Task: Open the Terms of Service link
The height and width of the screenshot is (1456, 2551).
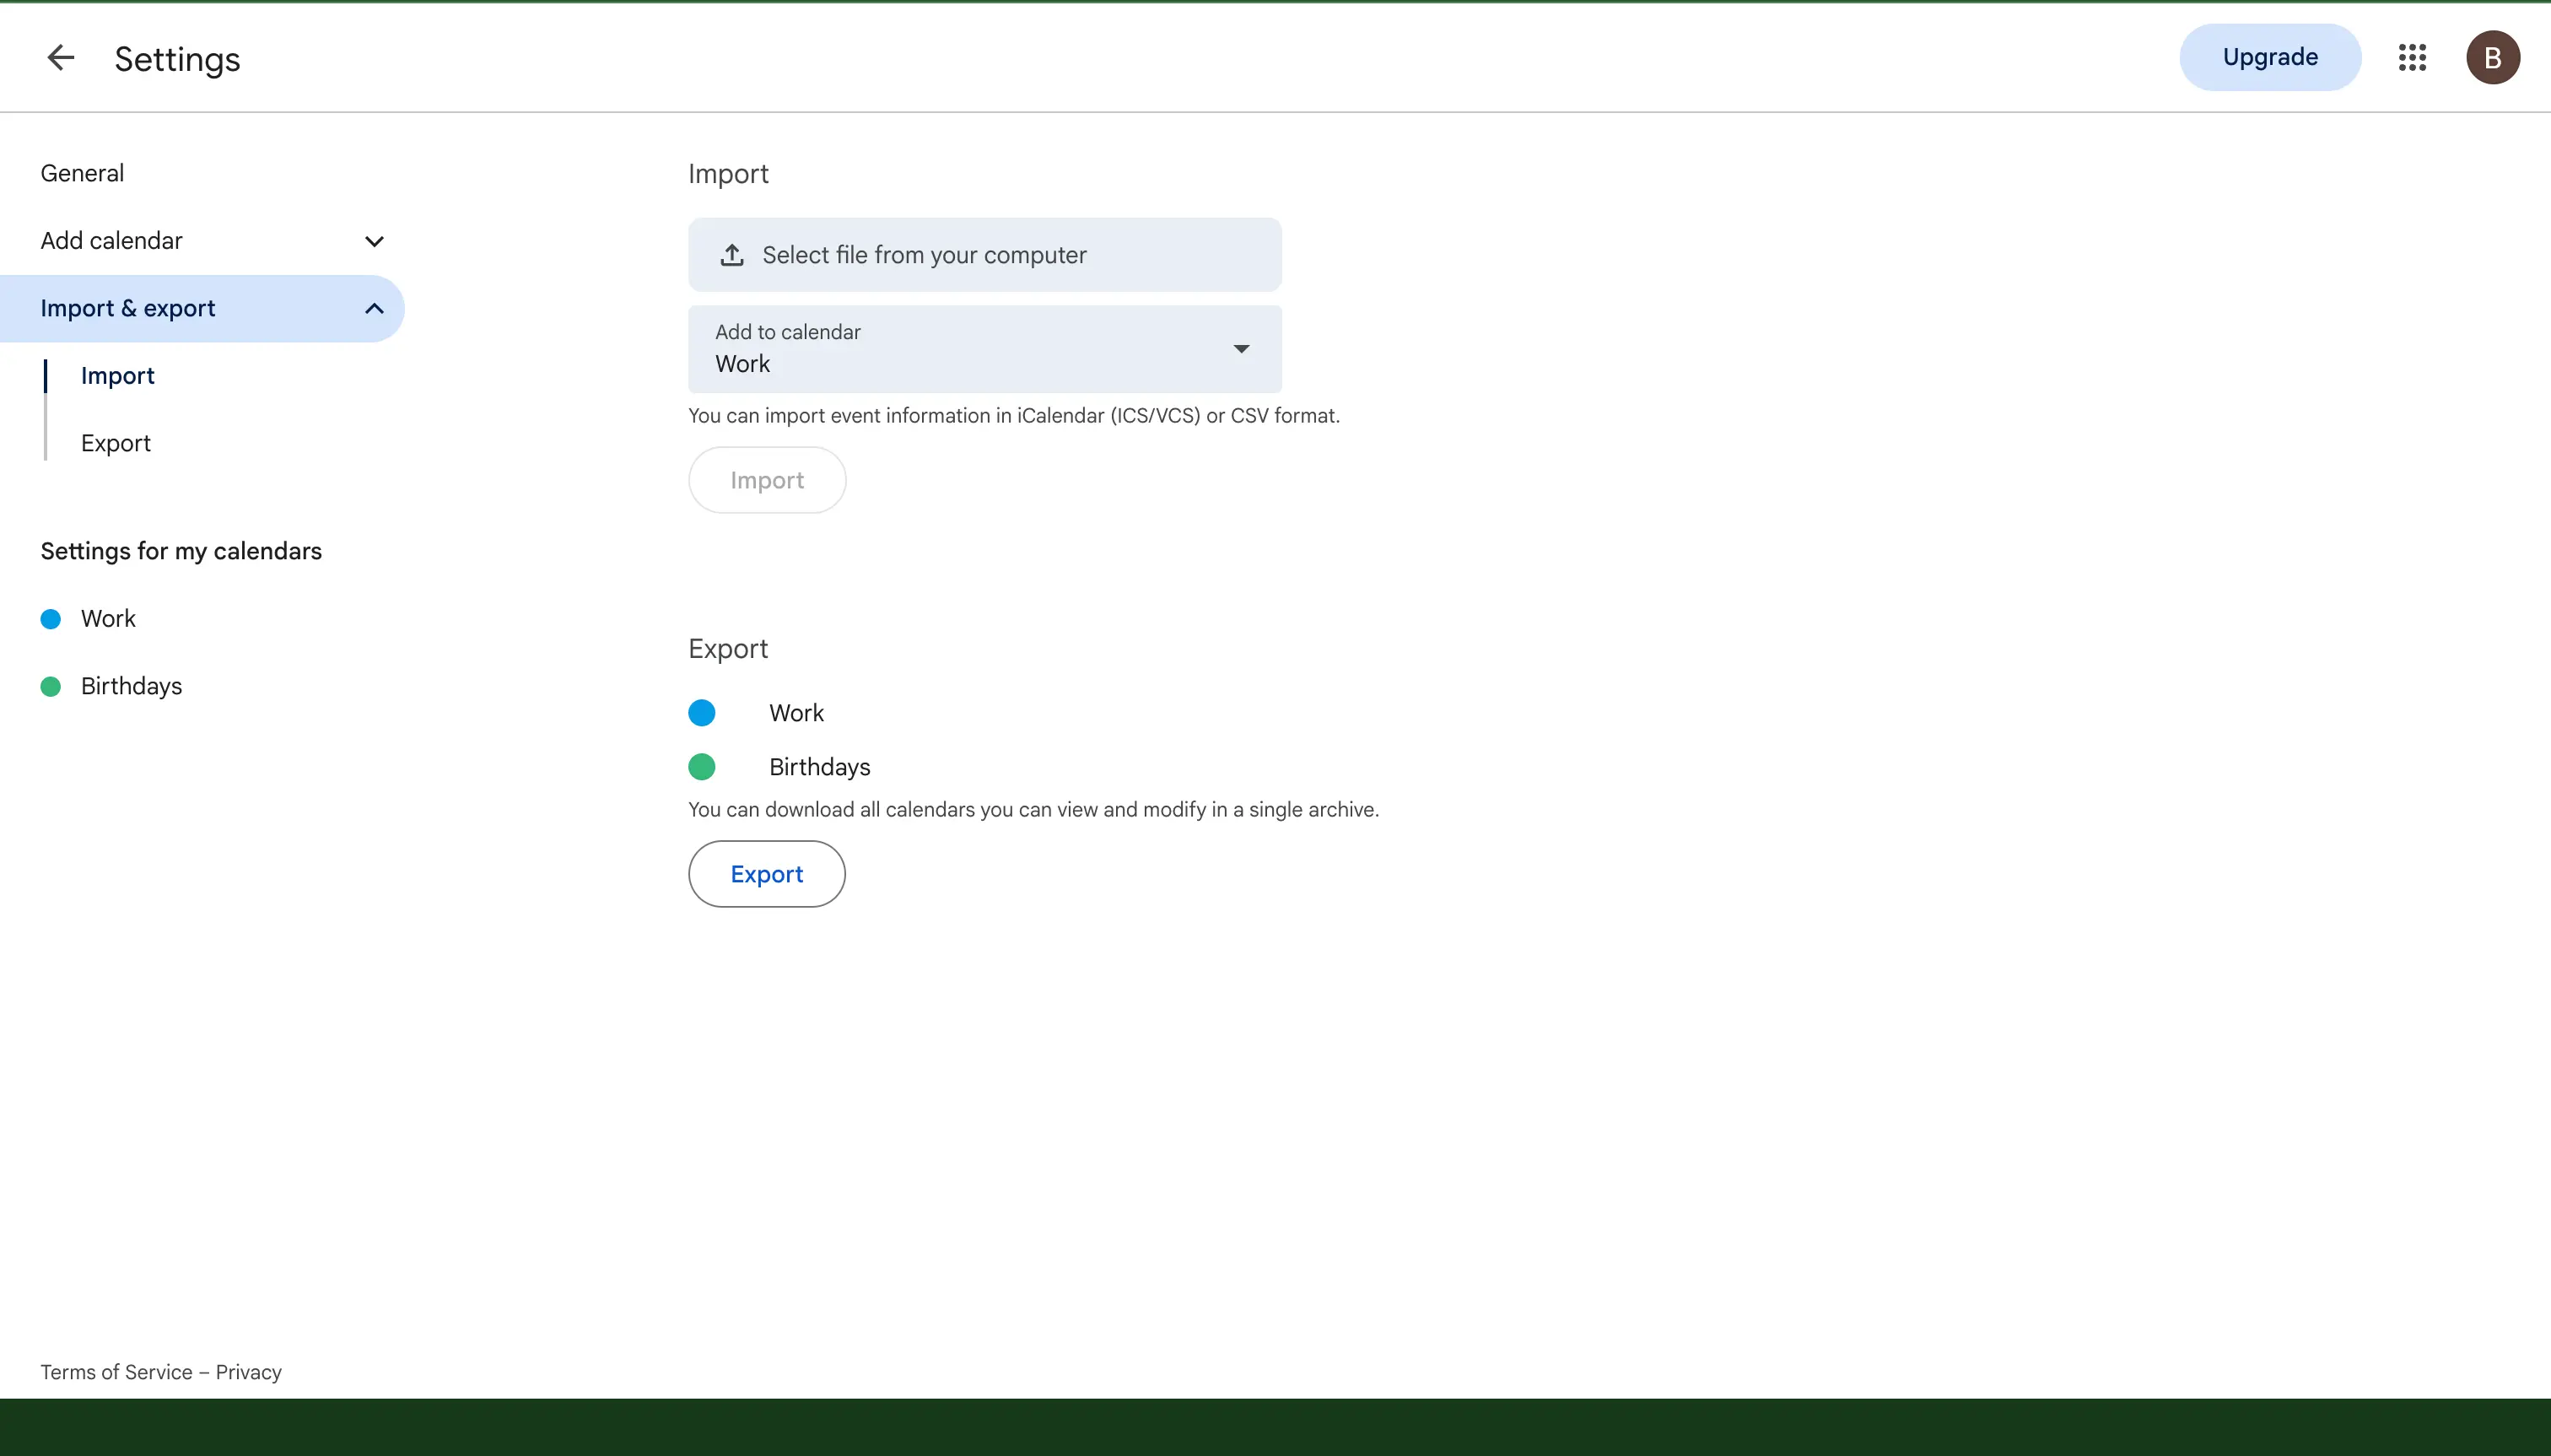Action: click(x=116, y=1372)
